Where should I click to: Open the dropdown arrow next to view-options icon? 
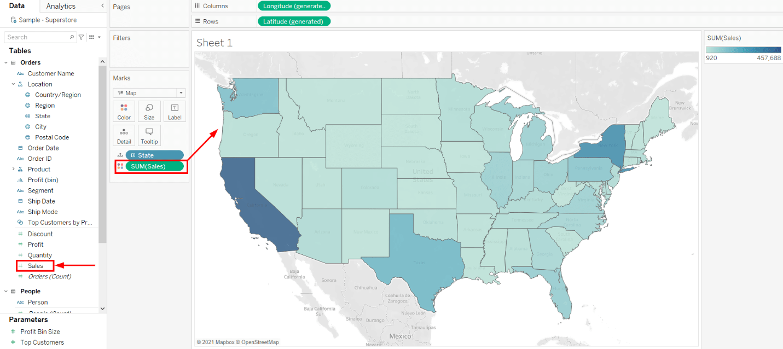click(99, 37)
